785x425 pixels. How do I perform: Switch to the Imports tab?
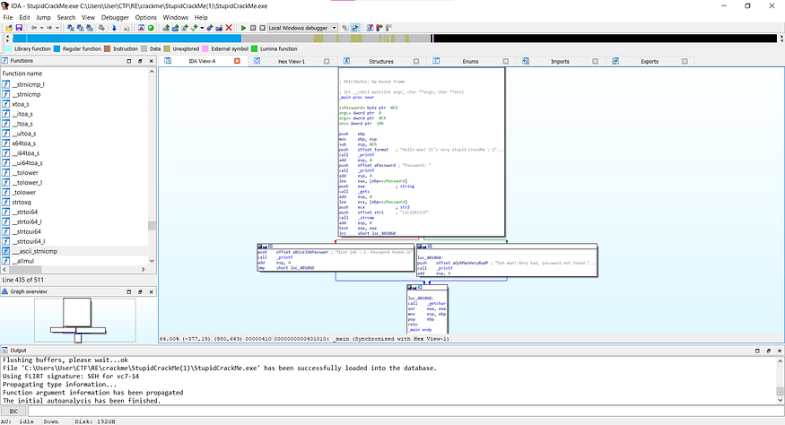pyautogui.click(x=560, y=62)
